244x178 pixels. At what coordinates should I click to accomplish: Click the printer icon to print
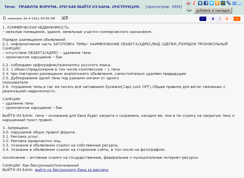point(189,10)
